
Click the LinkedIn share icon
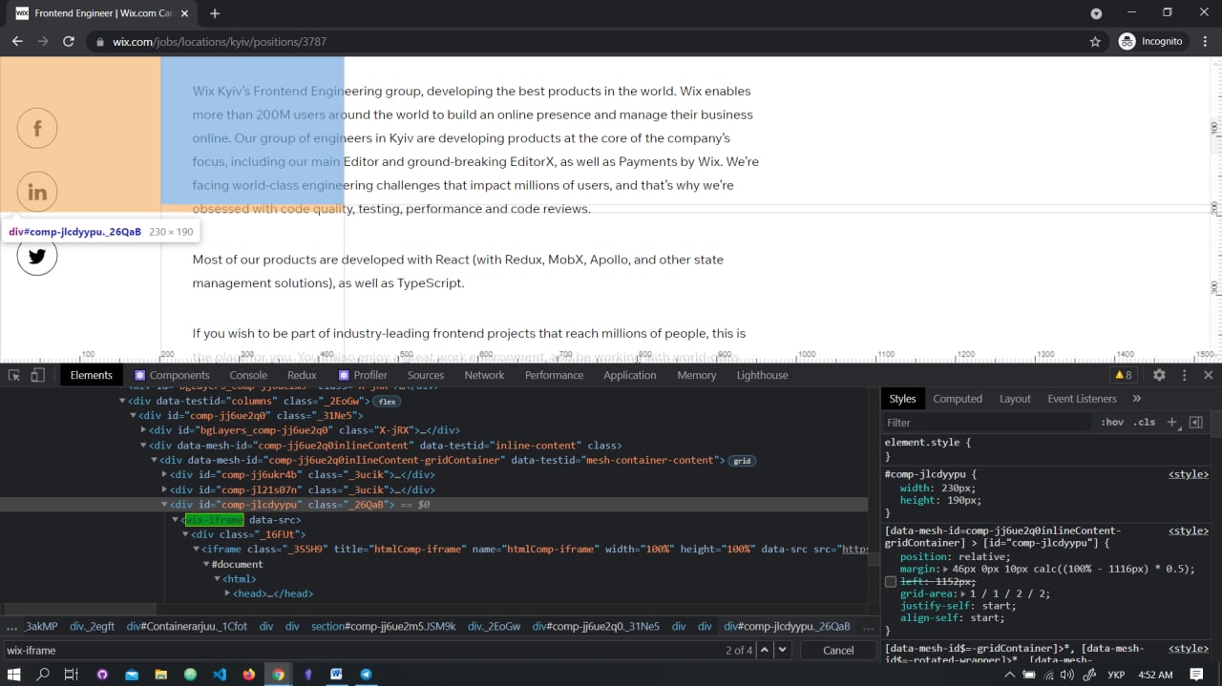[37, 192]
